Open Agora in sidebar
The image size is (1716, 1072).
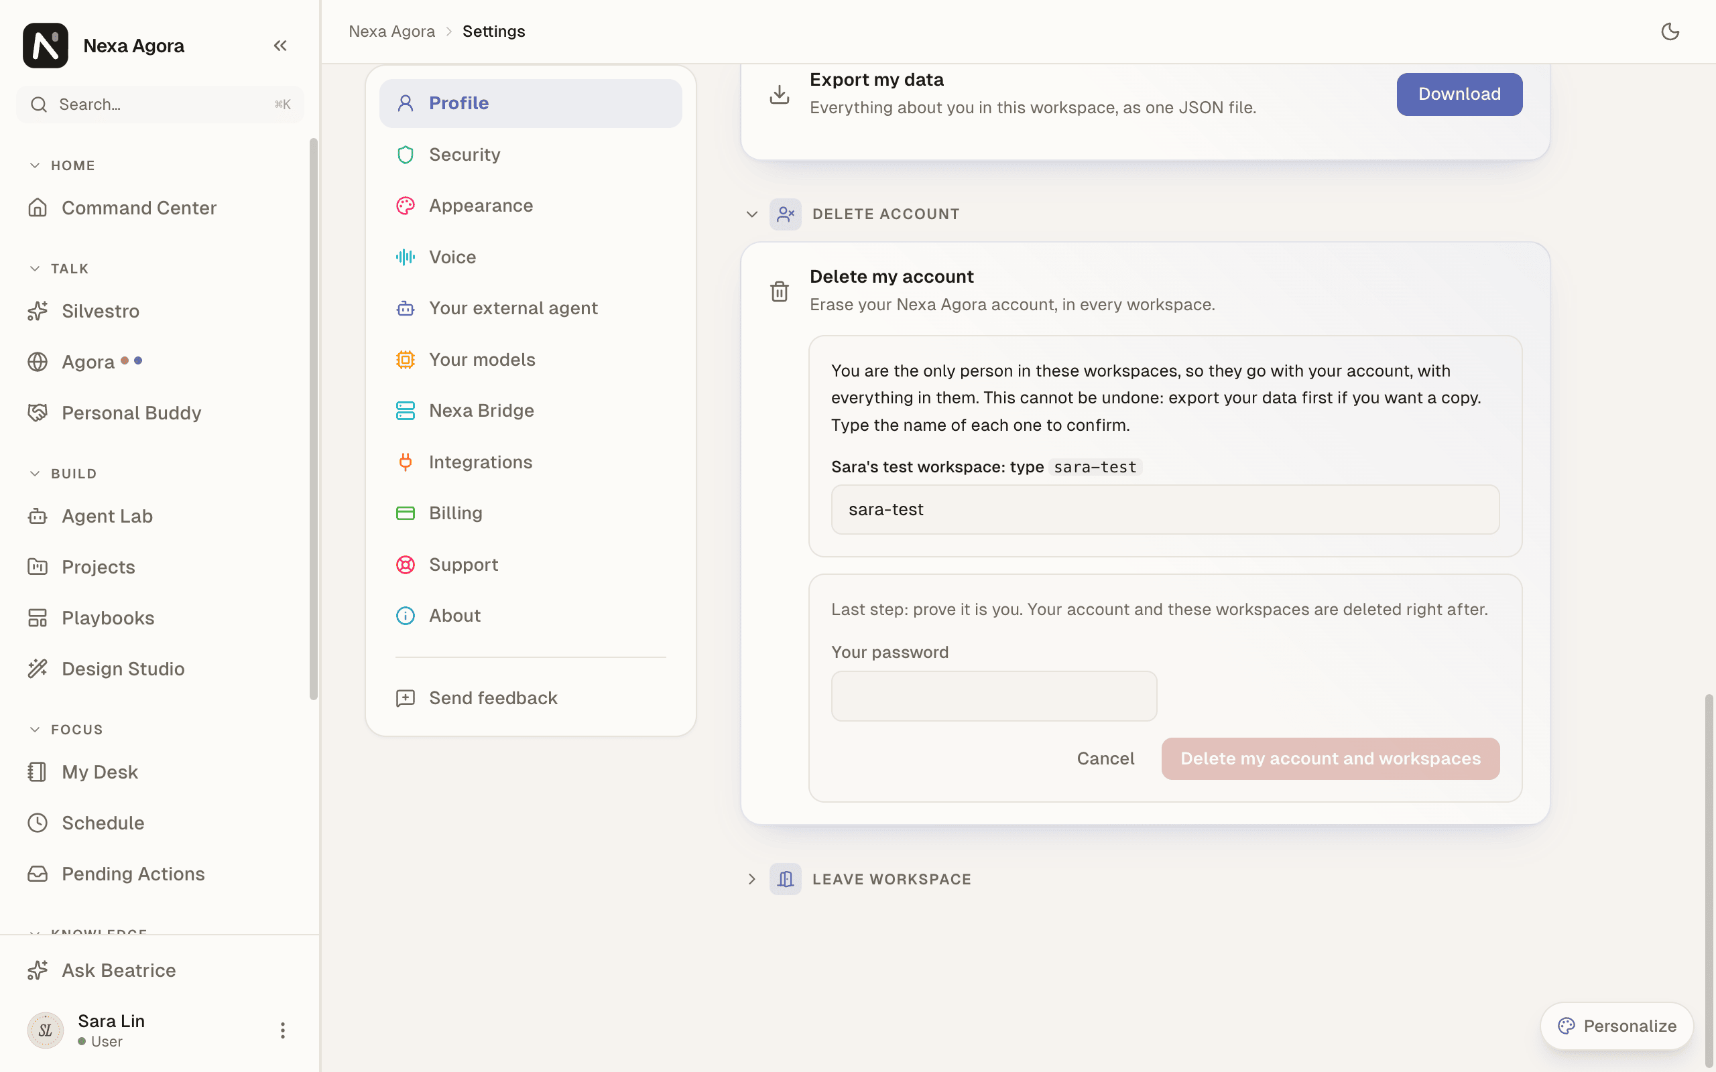coord(160,362)
